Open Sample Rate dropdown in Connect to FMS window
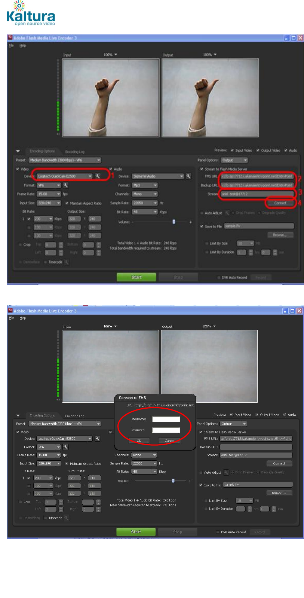 pos(144,463)
